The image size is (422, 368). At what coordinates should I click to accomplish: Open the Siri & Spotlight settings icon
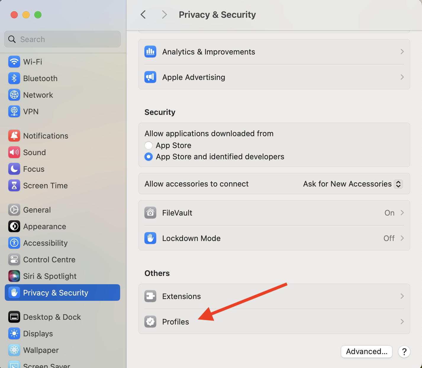coord(14,276)
